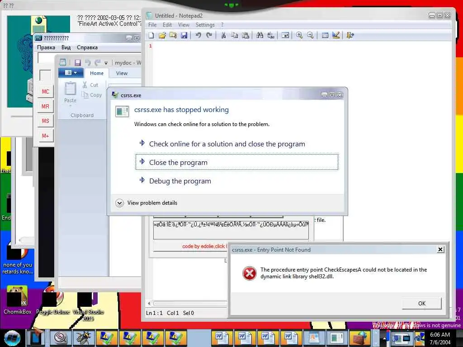Screen dimensions: 463x347
Task: Switch to the View tab in WordPad
Action: (x=122, y=73)
